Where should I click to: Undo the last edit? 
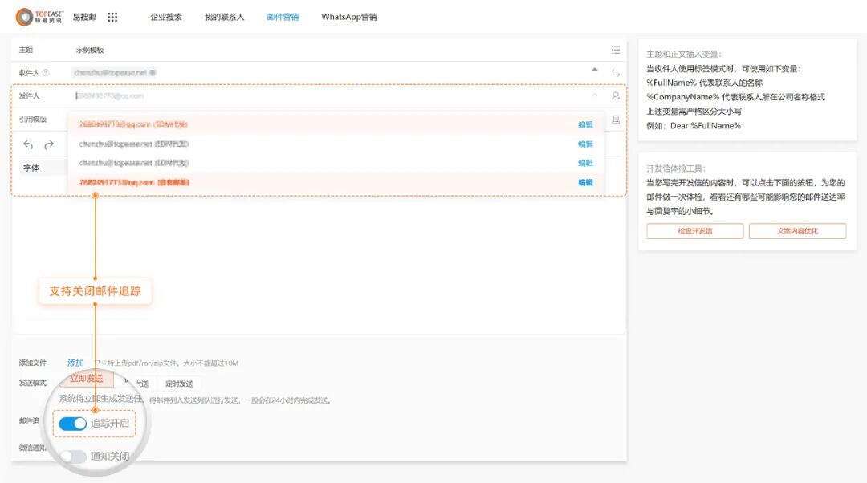pyautogui.click(x=28, y=144)
